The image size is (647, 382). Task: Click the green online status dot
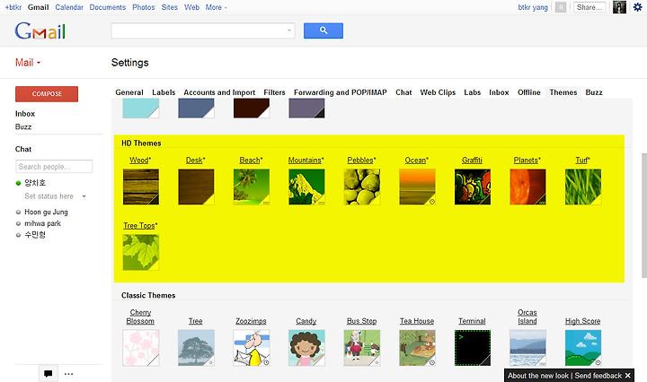coord(18,183)
